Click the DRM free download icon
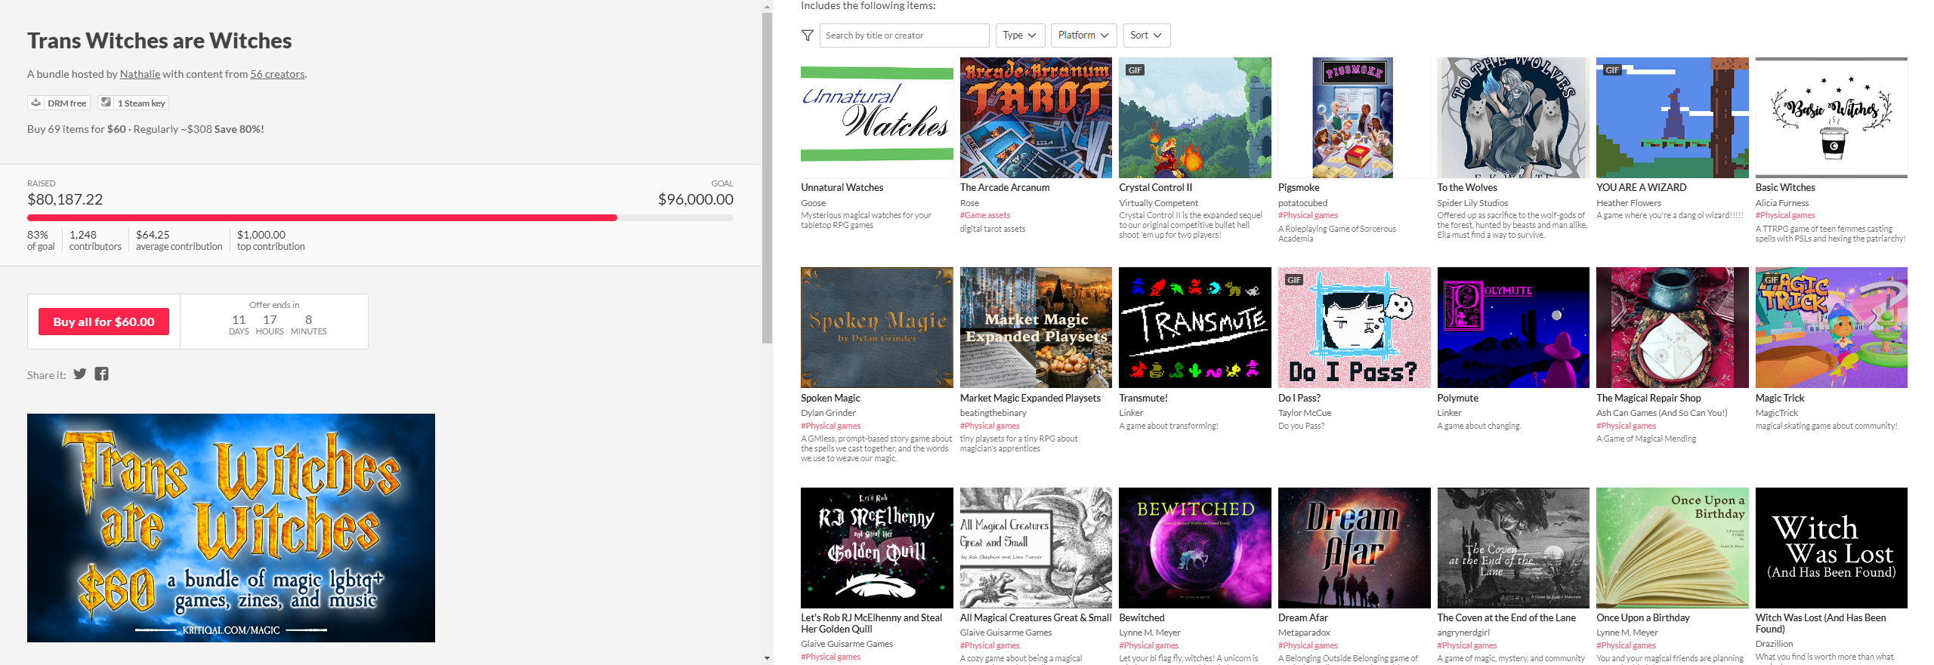This screenshot has height=665, width=1934. pyautogui.click(x=36, y=103)
